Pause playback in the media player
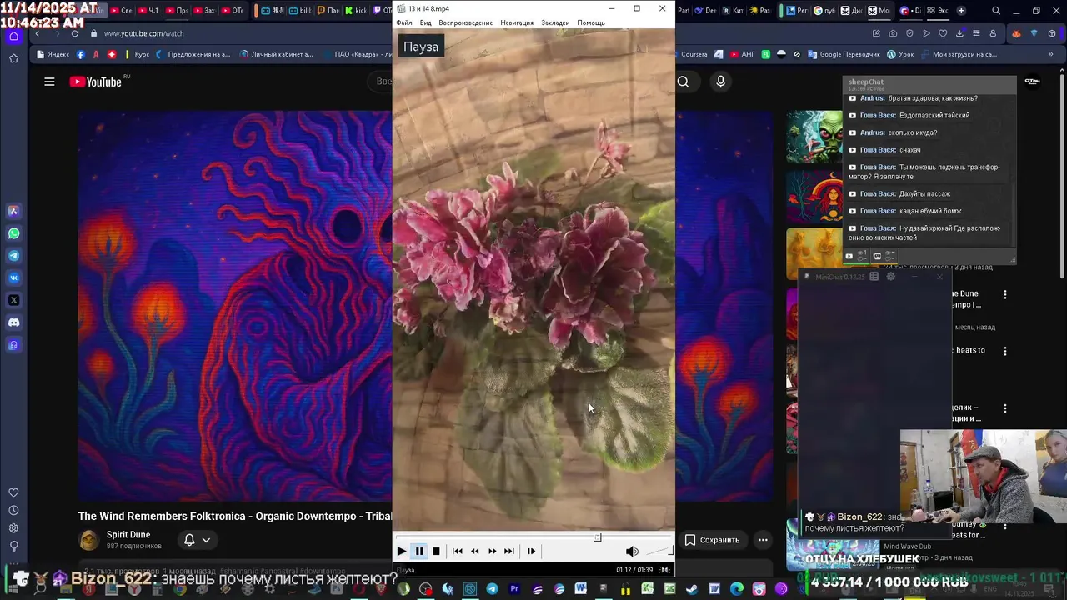Viewport: 1067px width, 600px height. pos(419,552)
